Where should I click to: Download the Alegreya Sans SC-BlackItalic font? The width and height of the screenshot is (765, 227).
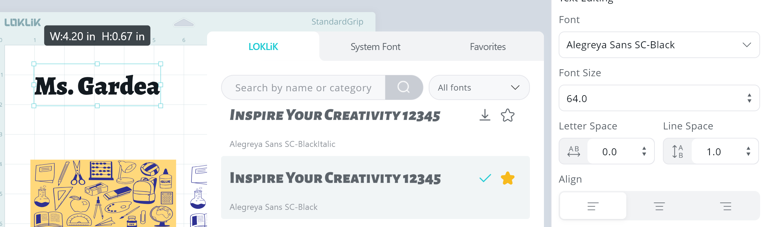click(485, 115)
